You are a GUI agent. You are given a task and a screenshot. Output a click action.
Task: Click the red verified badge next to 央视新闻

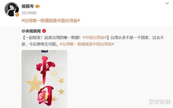coord(44,31)
